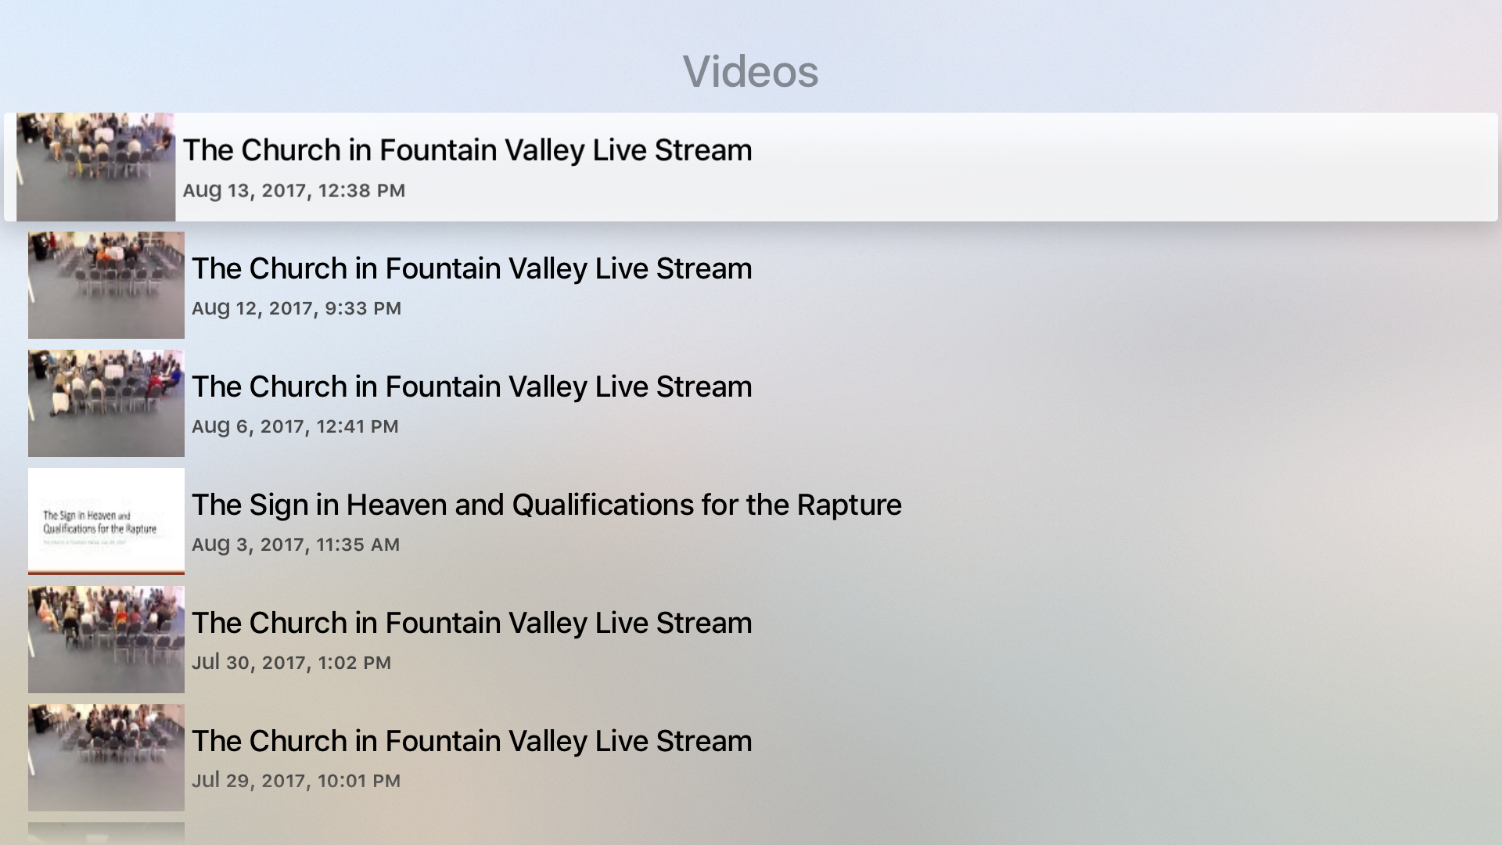Viewport: 1502px width, 845px height.
Task: Play The Sign in Heaven and Qualifications video
Action: coord(546,505)
